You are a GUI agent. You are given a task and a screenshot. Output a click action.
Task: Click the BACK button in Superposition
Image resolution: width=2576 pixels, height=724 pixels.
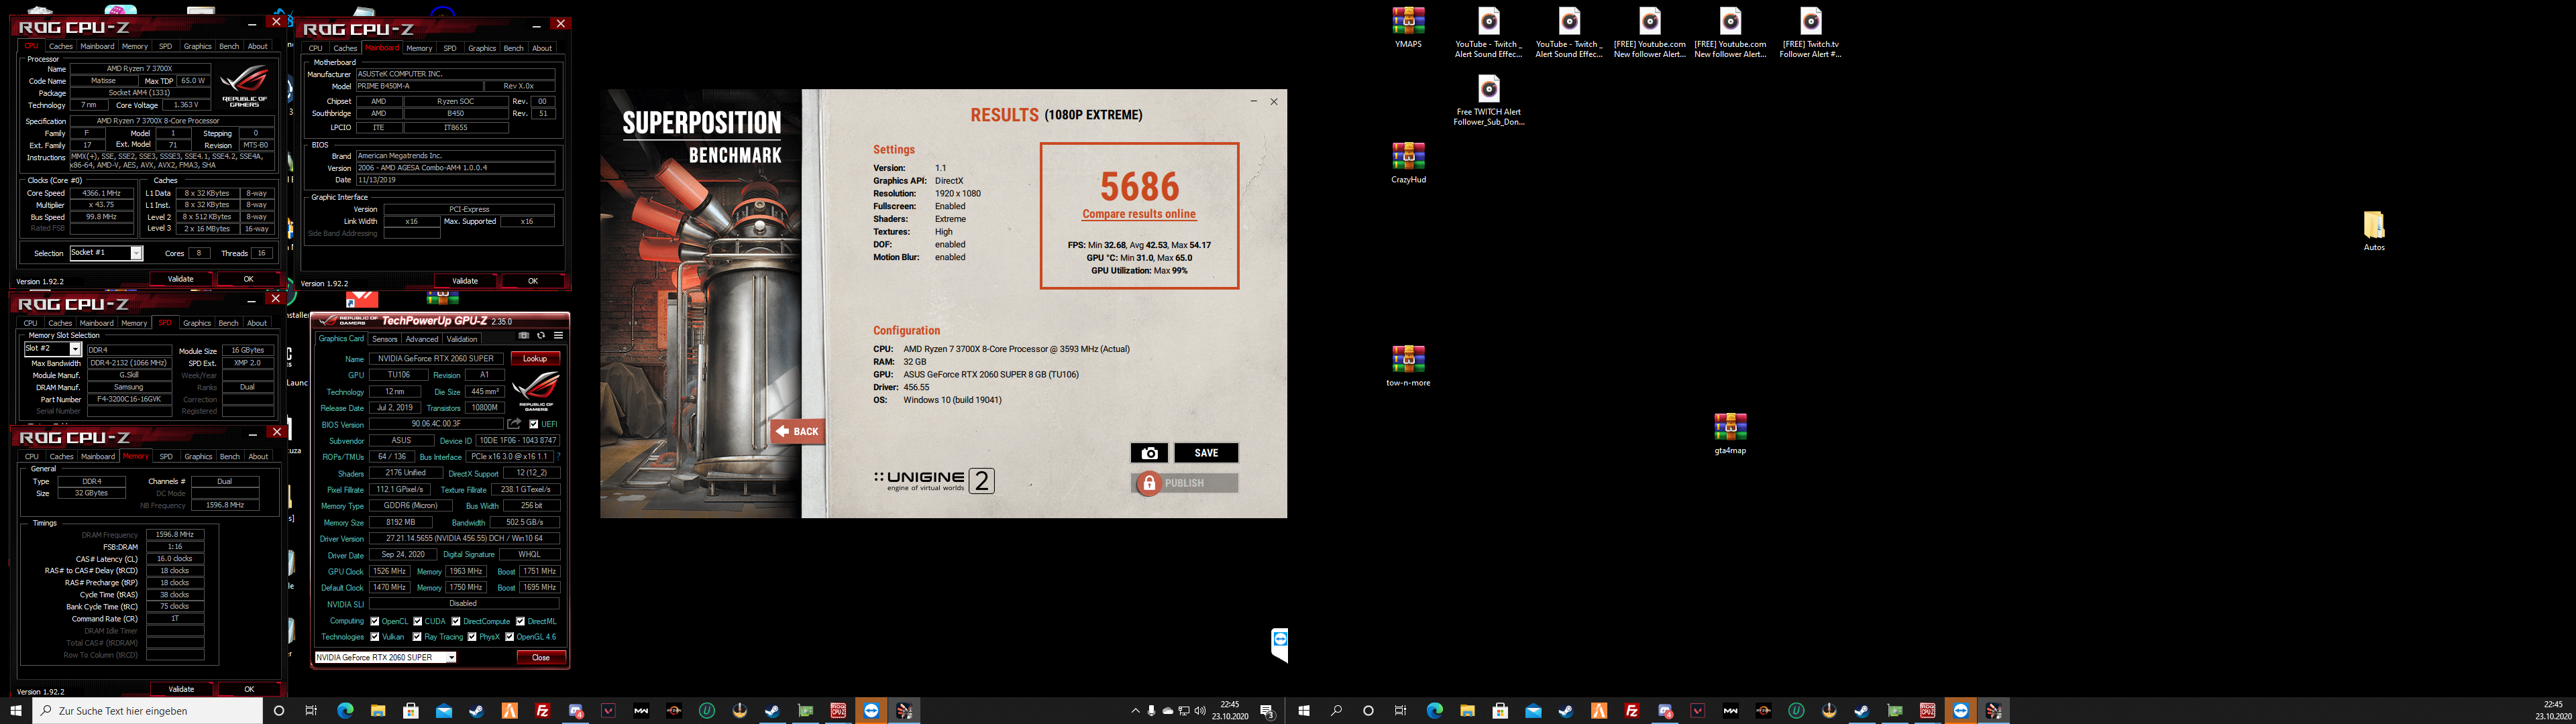797,432
